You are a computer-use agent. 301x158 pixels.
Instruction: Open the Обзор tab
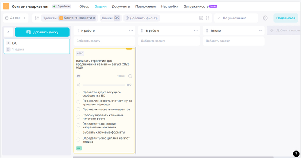pos(84,6)
